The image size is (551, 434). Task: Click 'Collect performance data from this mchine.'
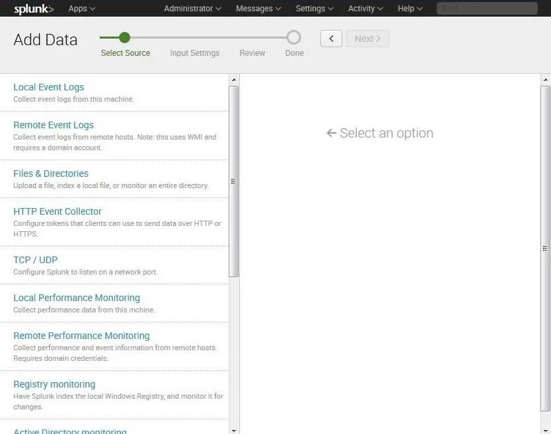(x=84, y=310)
